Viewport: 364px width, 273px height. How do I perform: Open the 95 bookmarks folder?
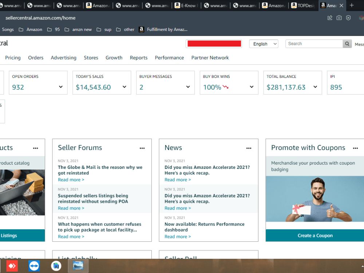pos(54,29)
